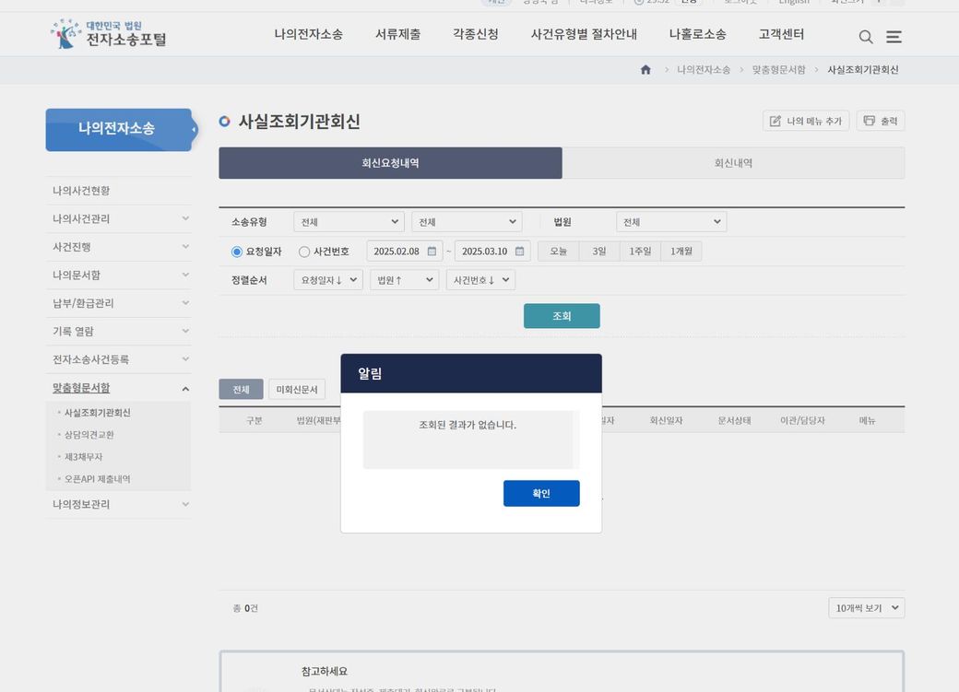Open the start date calendar icon
Viewport: 959px width, 692px height.
pos(432,252)
